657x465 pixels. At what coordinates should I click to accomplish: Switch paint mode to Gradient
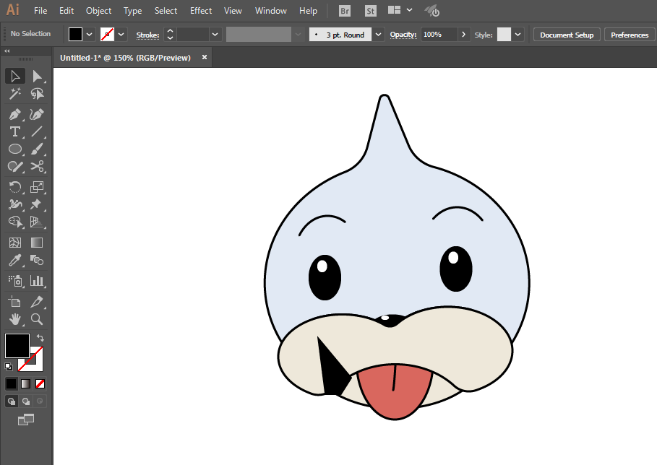tap(25, 383)
